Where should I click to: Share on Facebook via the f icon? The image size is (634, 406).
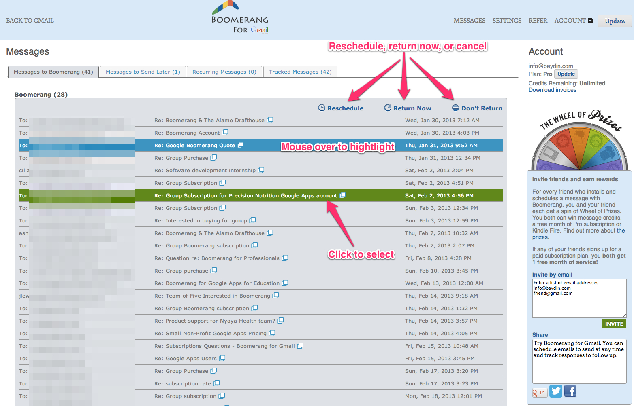pyautogui.click(x=570, y=391)
